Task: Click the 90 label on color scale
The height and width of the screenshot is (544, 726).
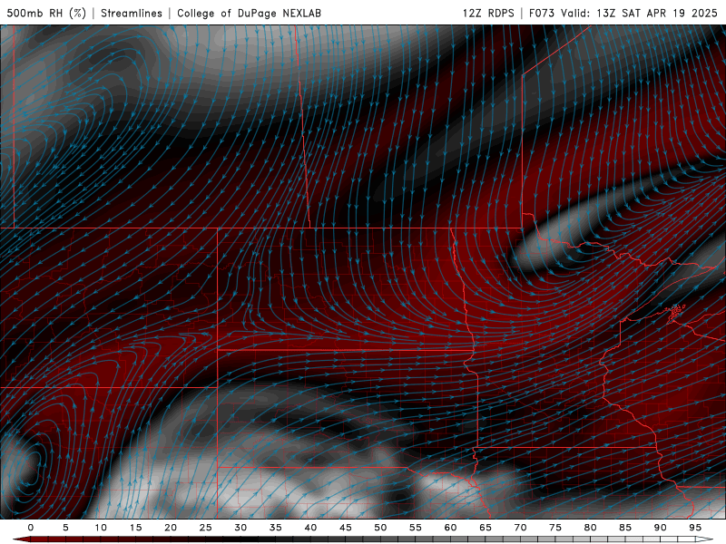Action: point(661,528)
